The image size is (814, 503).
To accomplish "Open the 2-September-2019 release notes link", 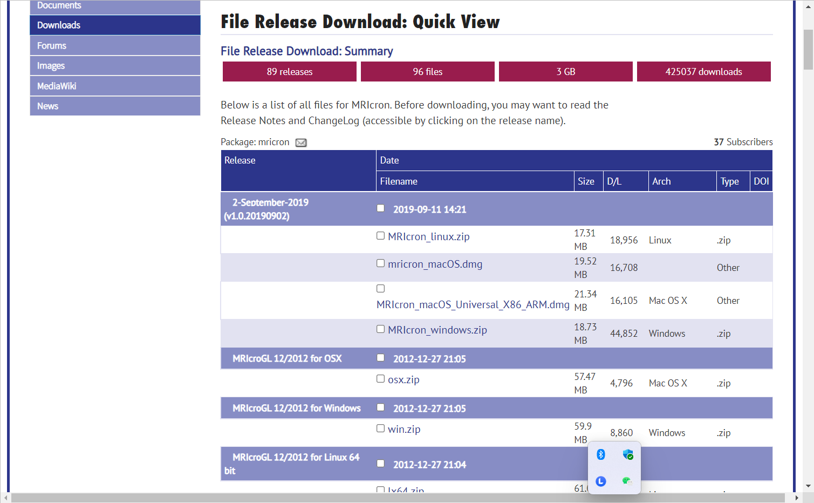I will 270,203.
